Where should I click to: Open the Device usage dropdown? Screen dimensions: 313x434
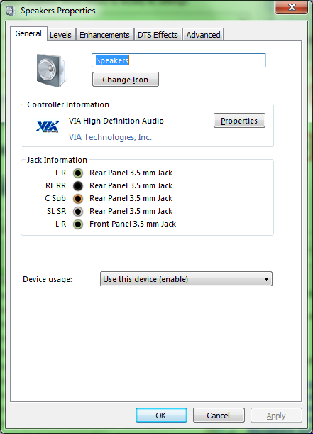(186, 279)
